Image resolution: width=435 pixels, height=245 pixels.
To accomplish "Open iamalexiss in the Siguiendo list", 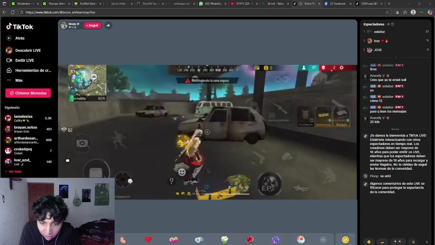I will click(x=28, y=118).
